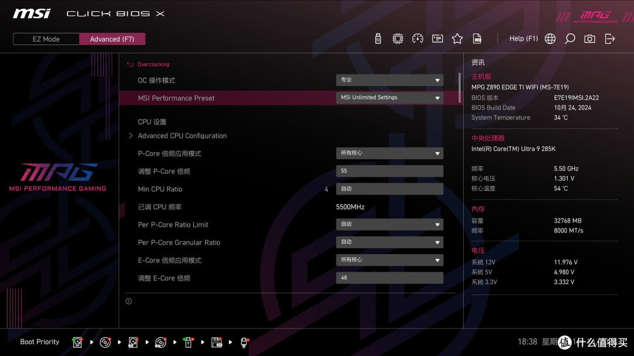
Task: Open the BIOS profile card icon
Action: click(437, 39)
